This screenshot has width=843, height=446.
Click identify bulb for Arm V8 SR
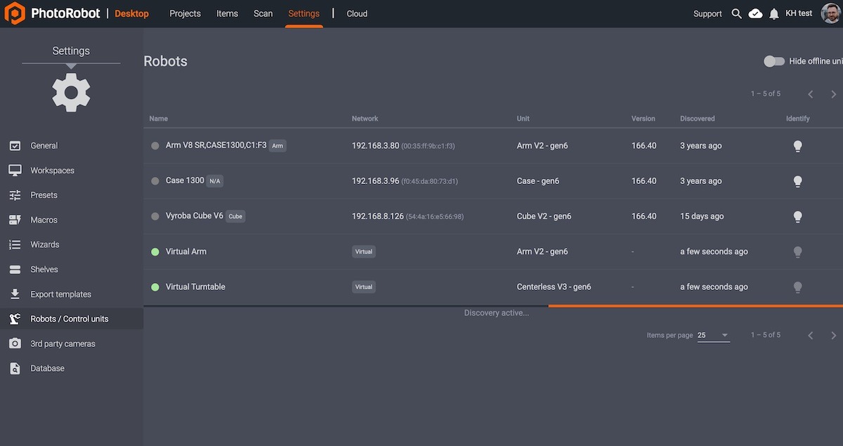pyautogui.click(x=797, y=146)
